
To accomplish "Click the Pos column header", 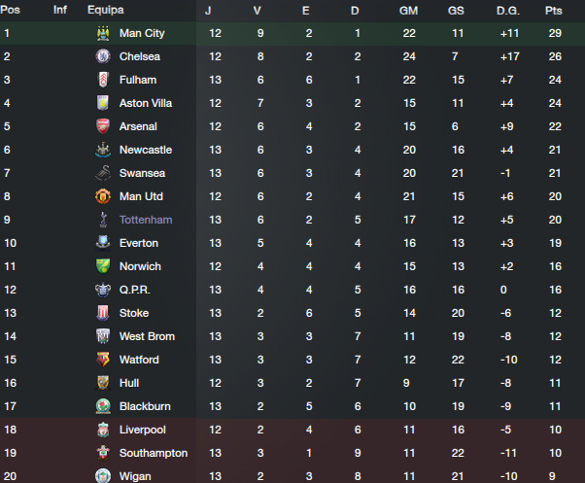I will tap(12, 10).
